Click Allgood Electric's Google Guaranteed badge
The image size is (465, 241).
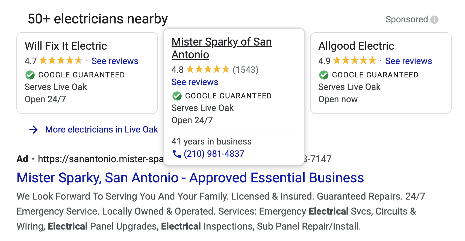[x=324, y=75]
